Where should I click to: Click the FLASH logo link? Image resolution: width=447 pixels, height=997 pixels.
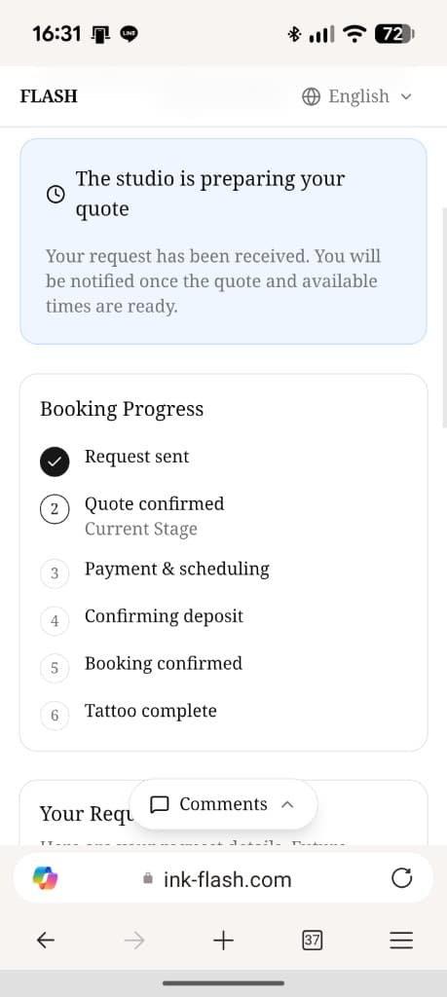pyautogui.click(x=49, y=96)
